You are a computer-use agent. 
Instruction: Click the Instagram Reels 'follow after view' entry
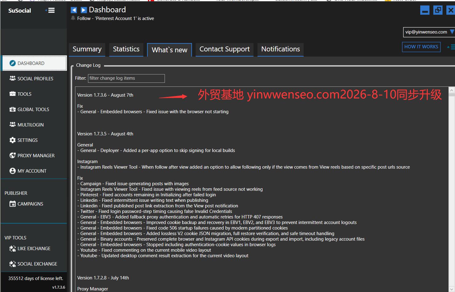click(244, 167)
